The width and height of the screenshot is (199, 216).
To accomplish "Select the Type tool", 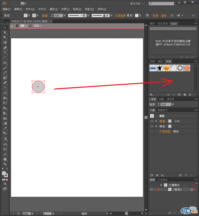I will 5,53.
